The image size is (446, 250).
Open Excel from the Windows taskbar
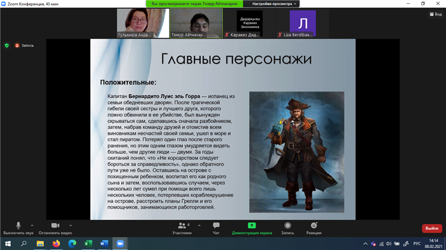pos(88,244)
